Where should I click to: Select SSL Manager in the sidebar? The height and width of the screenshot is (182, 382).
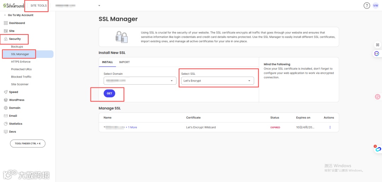[20, 54]
